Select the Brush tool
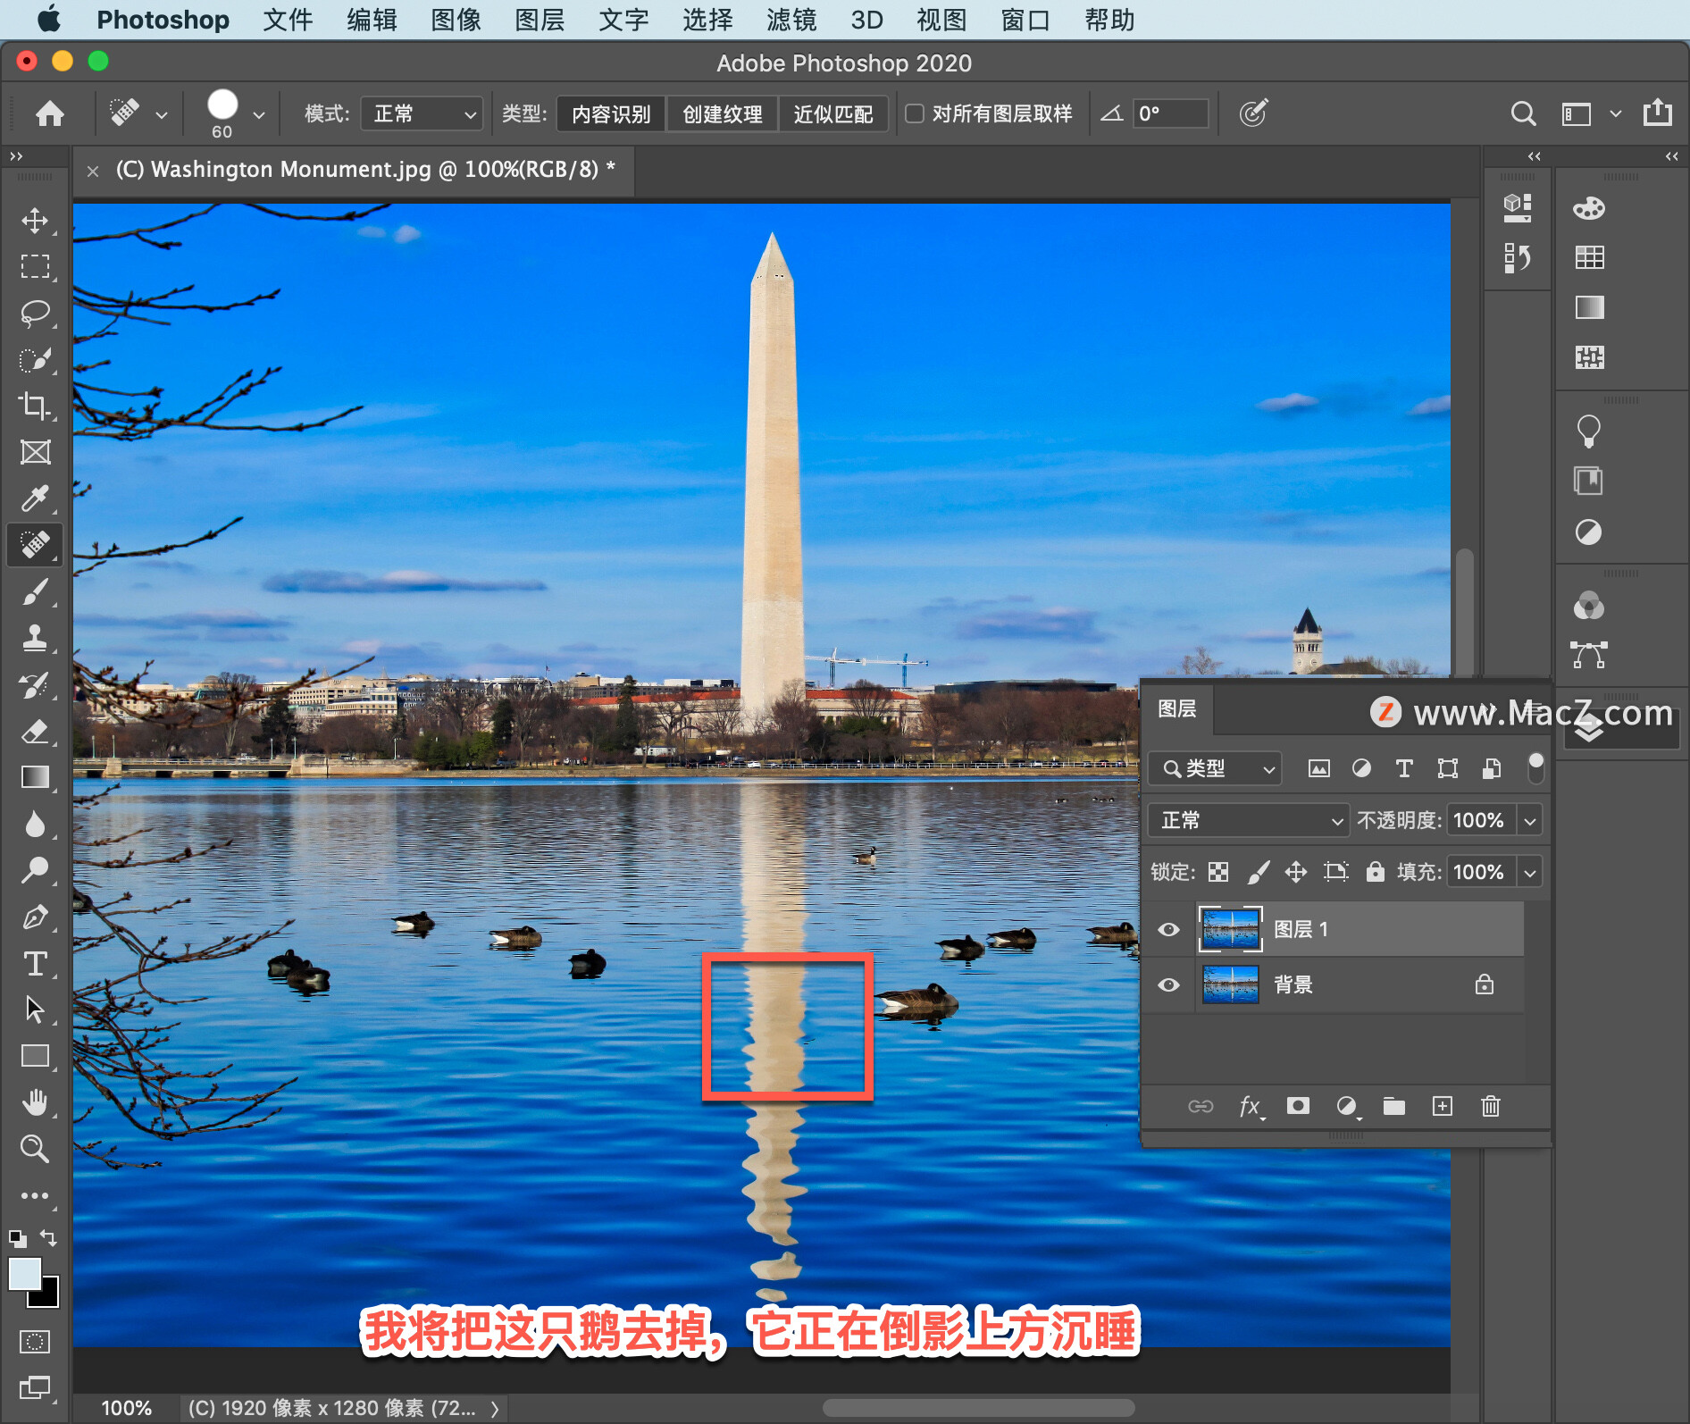The image size is (1690, 1424). pyautogui.click(x=35, y=591)
